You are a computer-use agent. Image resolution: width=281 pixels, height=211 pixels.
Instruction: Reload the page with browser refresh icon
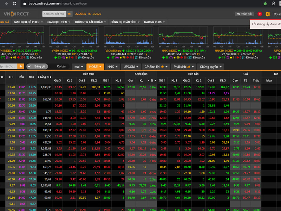pyautogui.click(x=15, y=4)
